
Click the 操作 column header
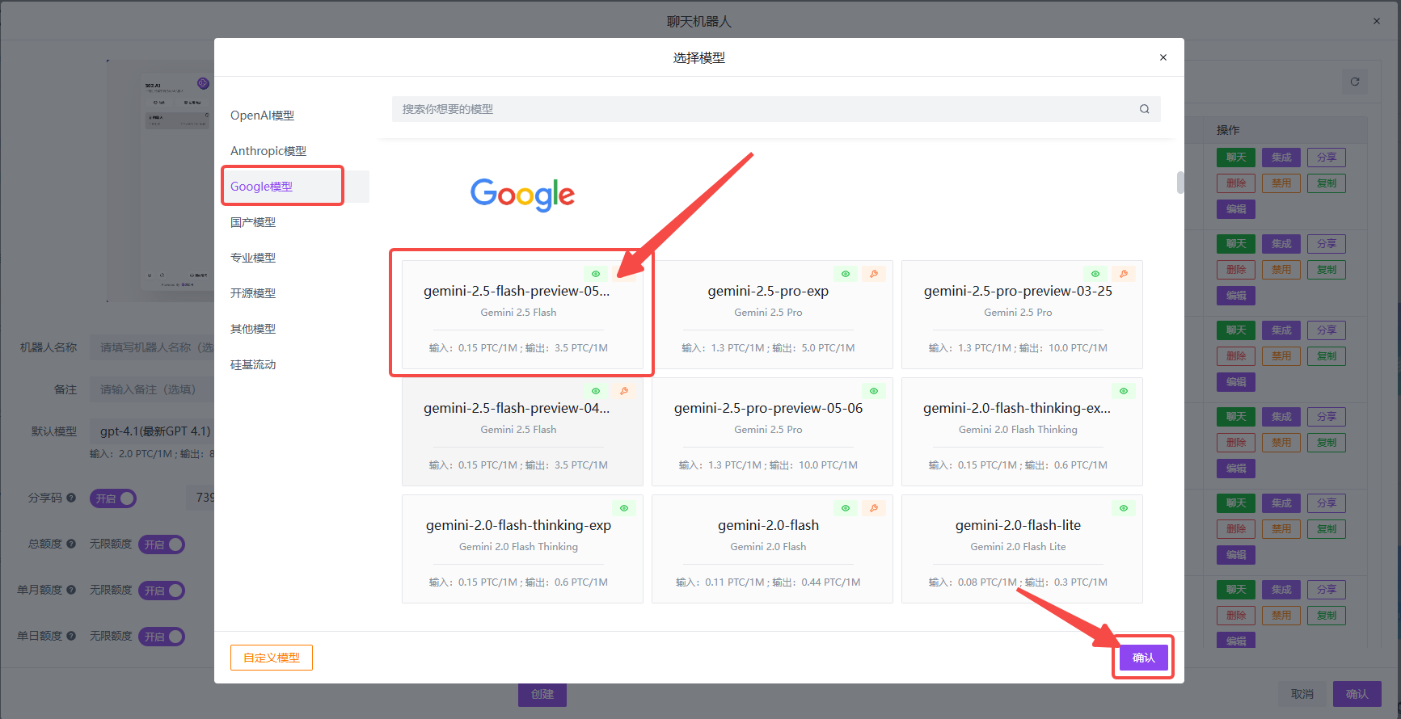point(1228,130)
